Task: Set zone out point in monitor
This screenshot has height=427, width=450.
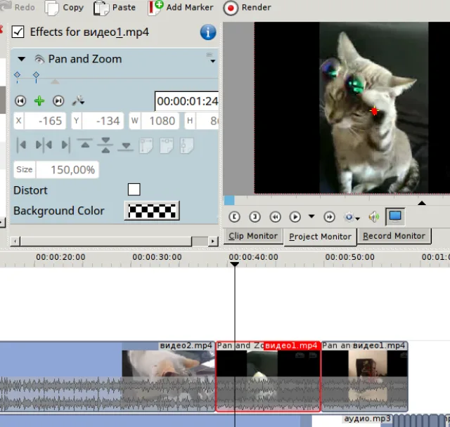Action: (255, 217)
